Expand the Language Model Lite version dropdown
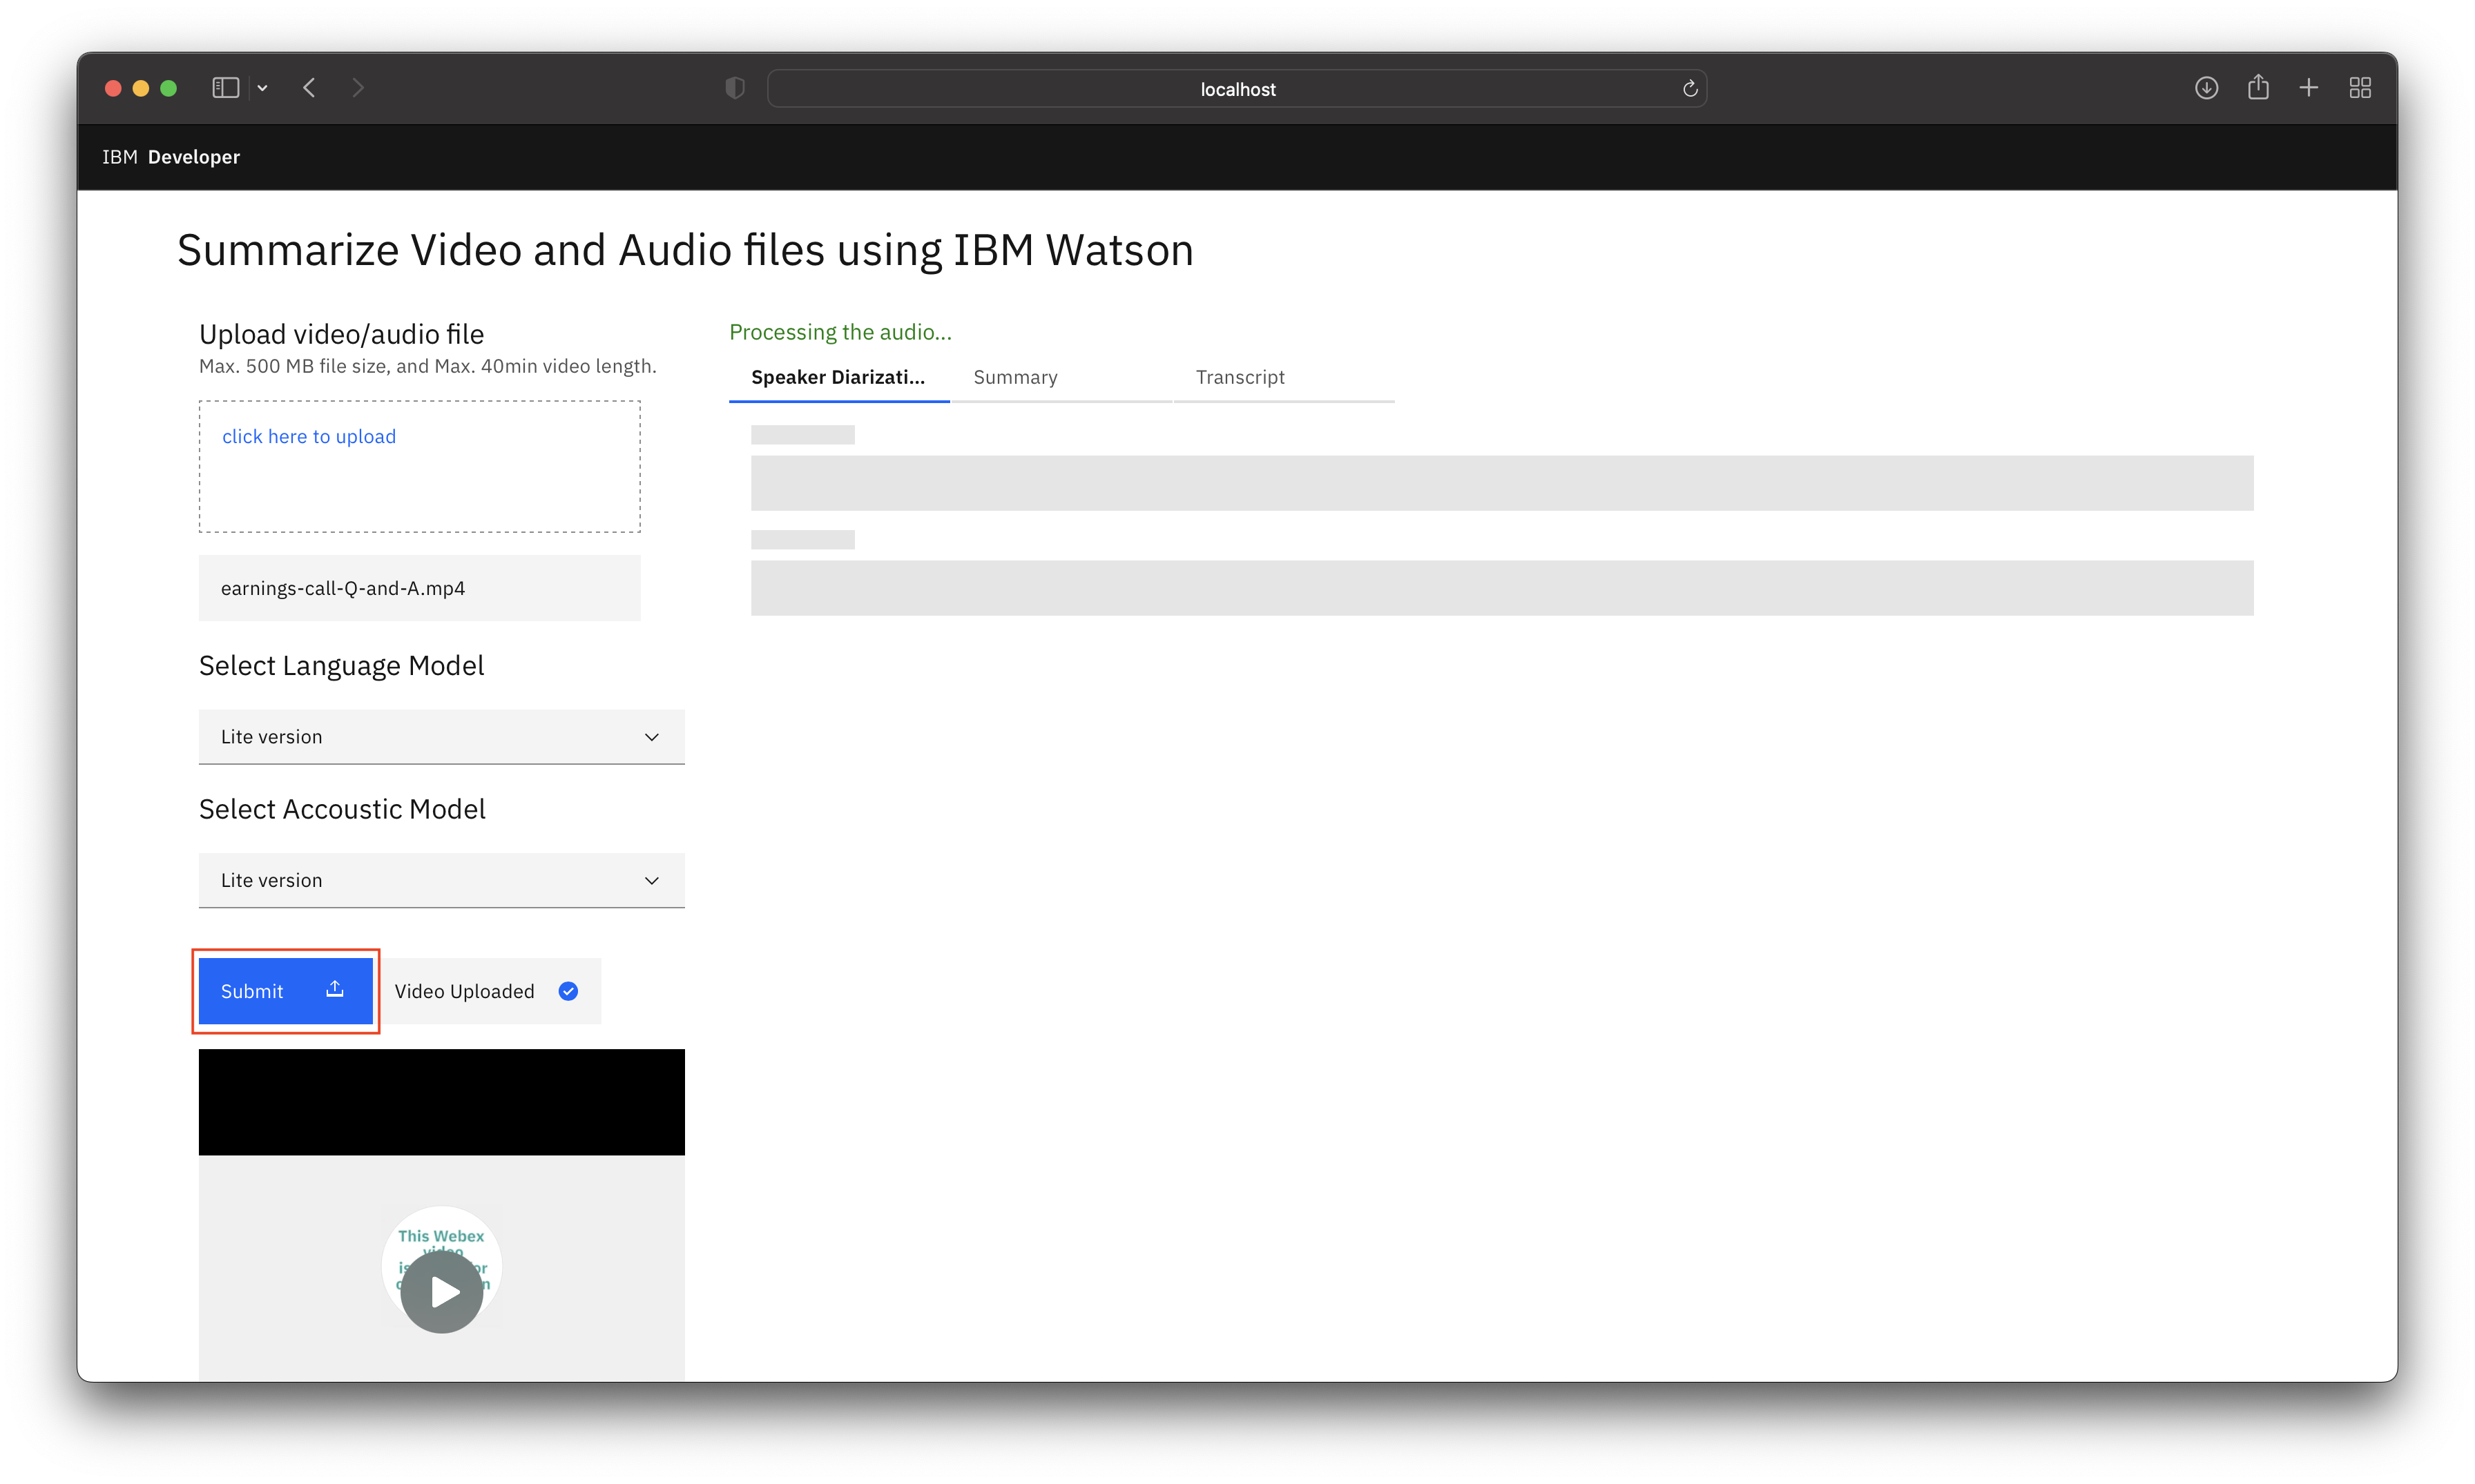 [x=441, y=737]
